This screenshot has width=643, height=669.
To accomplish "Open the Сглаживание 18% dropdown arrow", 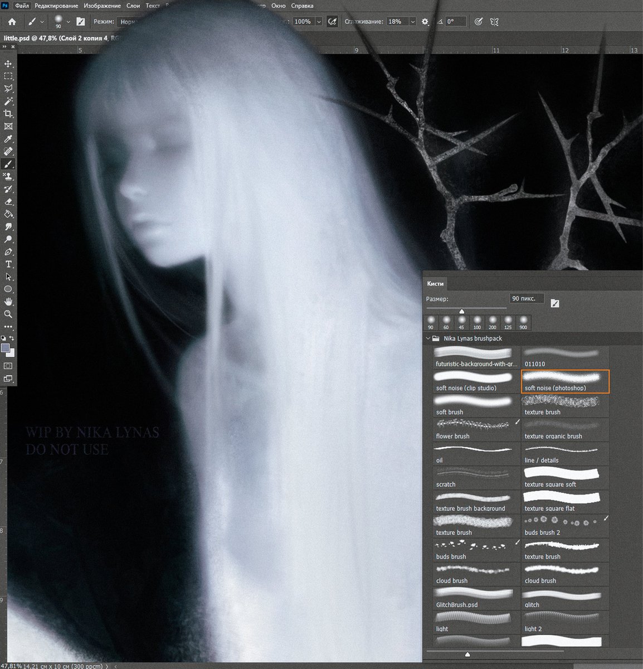I will tap(412, 22).
